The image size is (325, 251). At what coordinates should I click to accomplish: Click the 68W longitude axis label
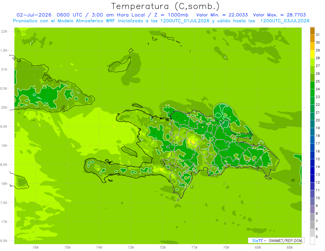290,247
